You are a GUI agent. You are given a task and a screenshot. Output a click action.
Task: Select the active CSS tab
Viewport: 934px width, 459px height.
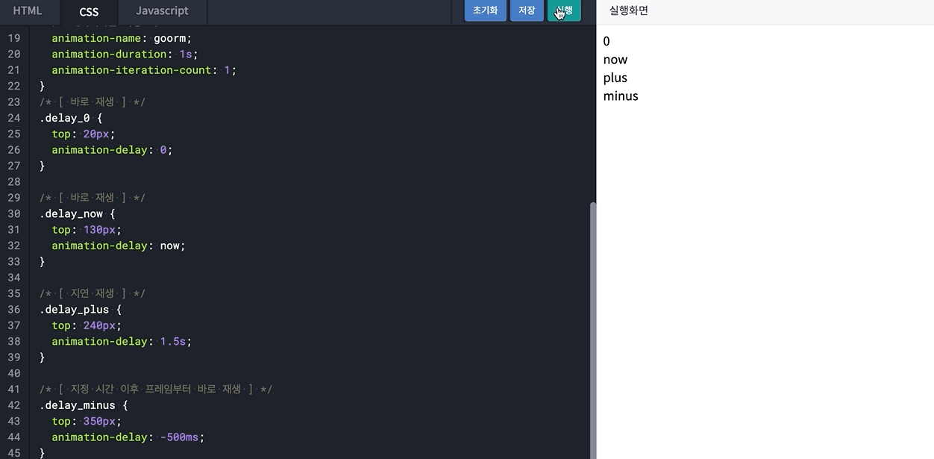click(x=88, y=12)
